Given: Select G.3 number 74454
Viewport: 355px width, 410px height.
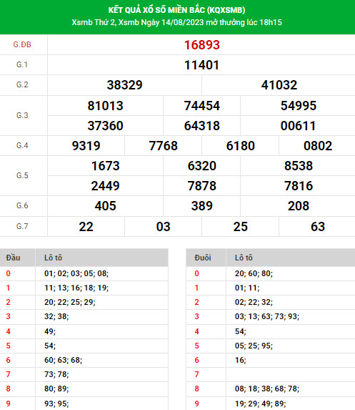Looking at the screenshot, I should click(201, 106).
